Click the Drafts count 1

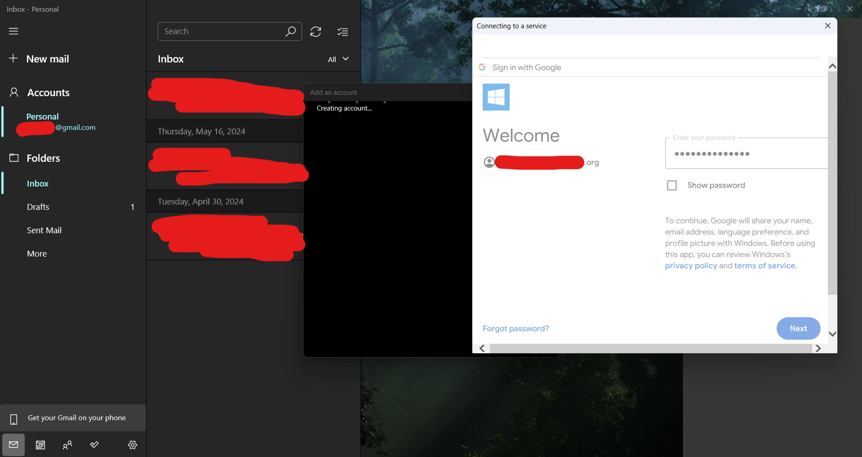[133, 207]
